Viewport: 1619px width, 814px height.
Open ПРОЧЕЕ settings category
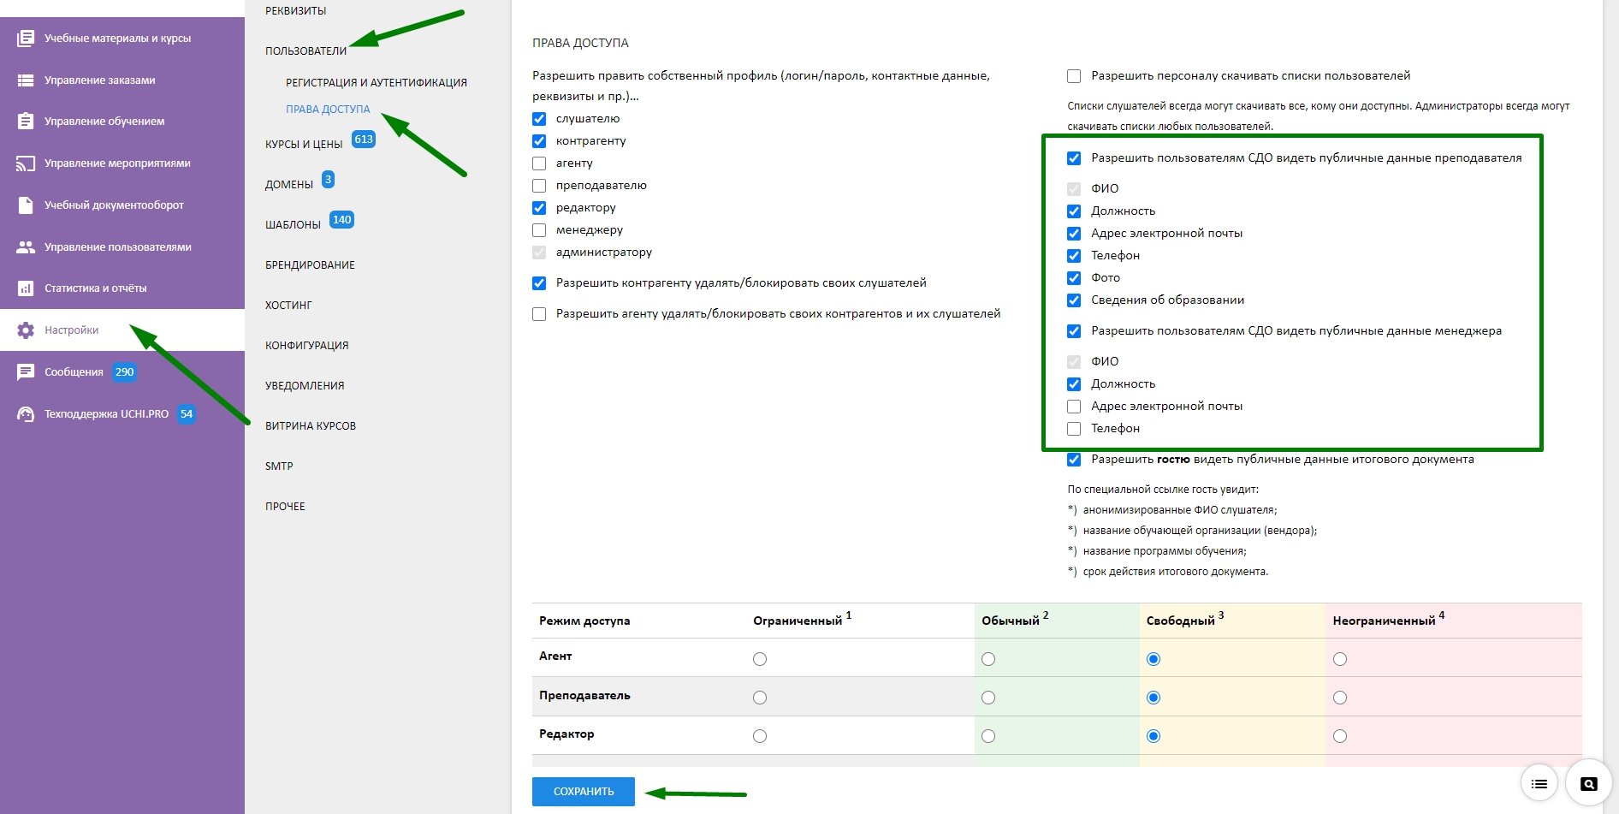point(285,507)
